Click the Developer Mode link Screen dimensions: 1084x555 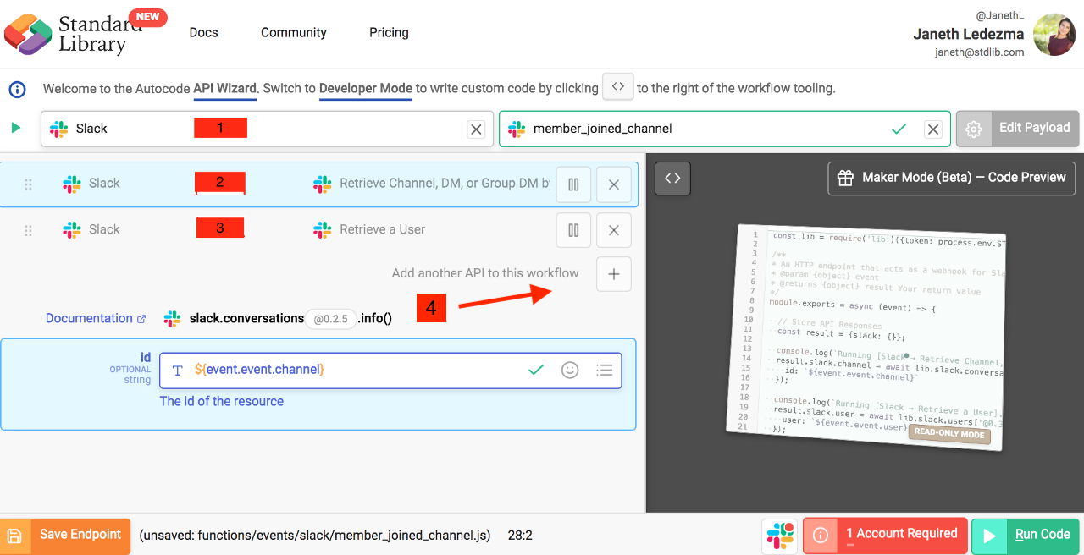tap(366, 88)
